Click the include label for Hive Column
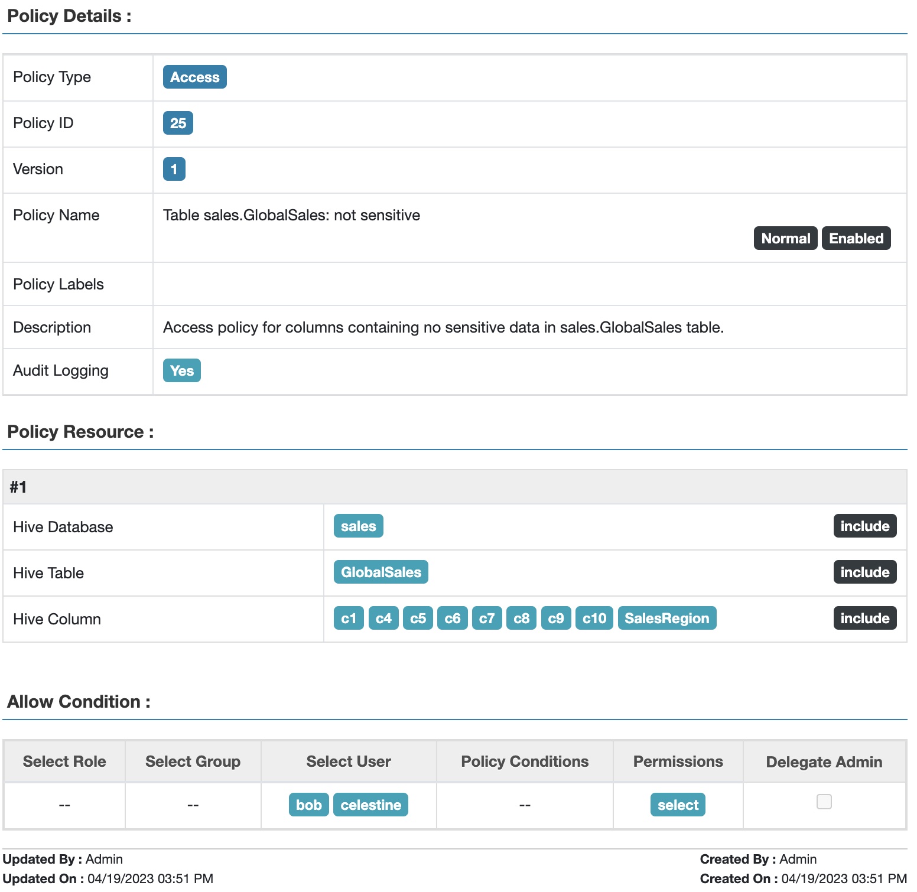Viewport: 917px width, 892px height. click(864, 618)
